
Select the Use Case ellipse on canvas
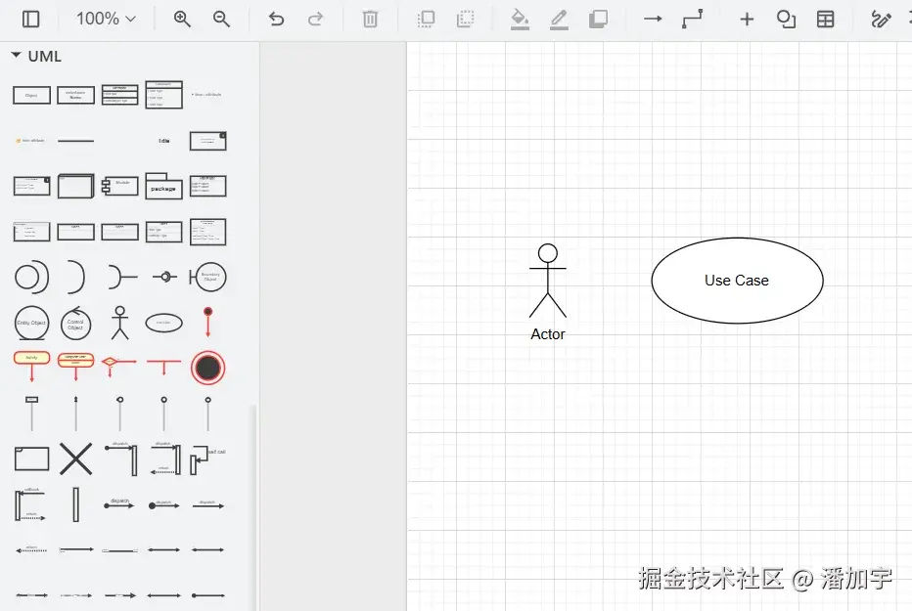[x=737, y=281]
